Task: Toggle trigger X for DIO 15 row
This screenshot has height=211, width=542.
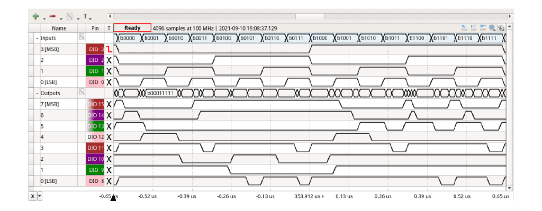Action: 109,104
